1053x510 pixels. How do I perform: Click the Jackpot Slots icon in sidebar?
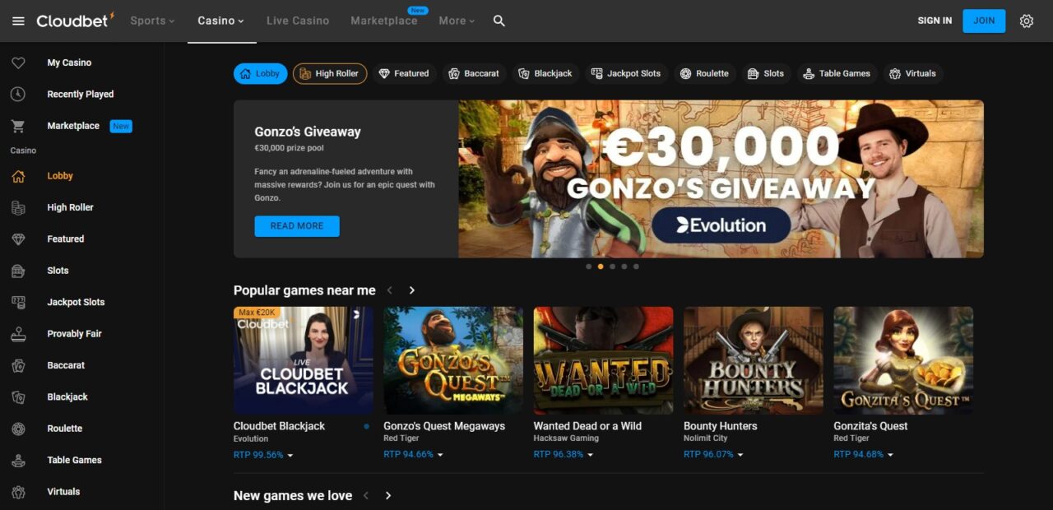[18, 302]
